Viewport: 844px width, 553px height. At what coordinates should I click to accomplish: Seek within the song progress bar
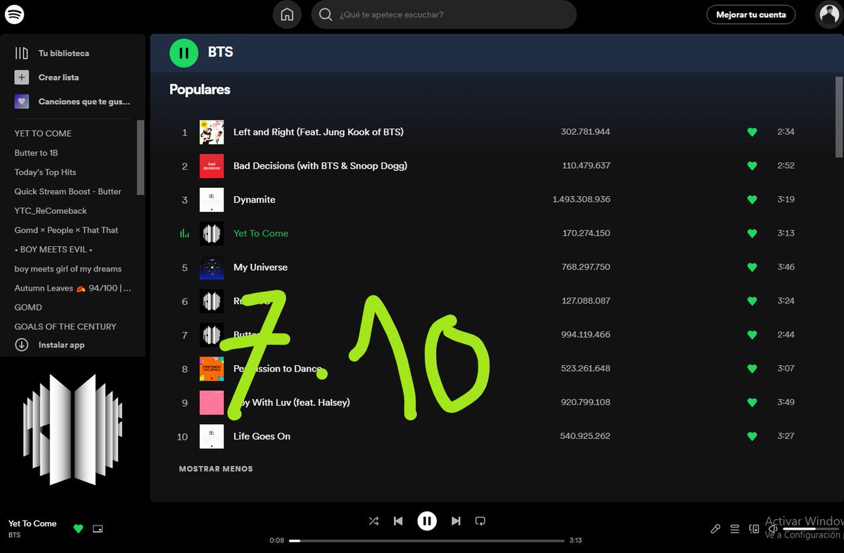coord(427,540)
